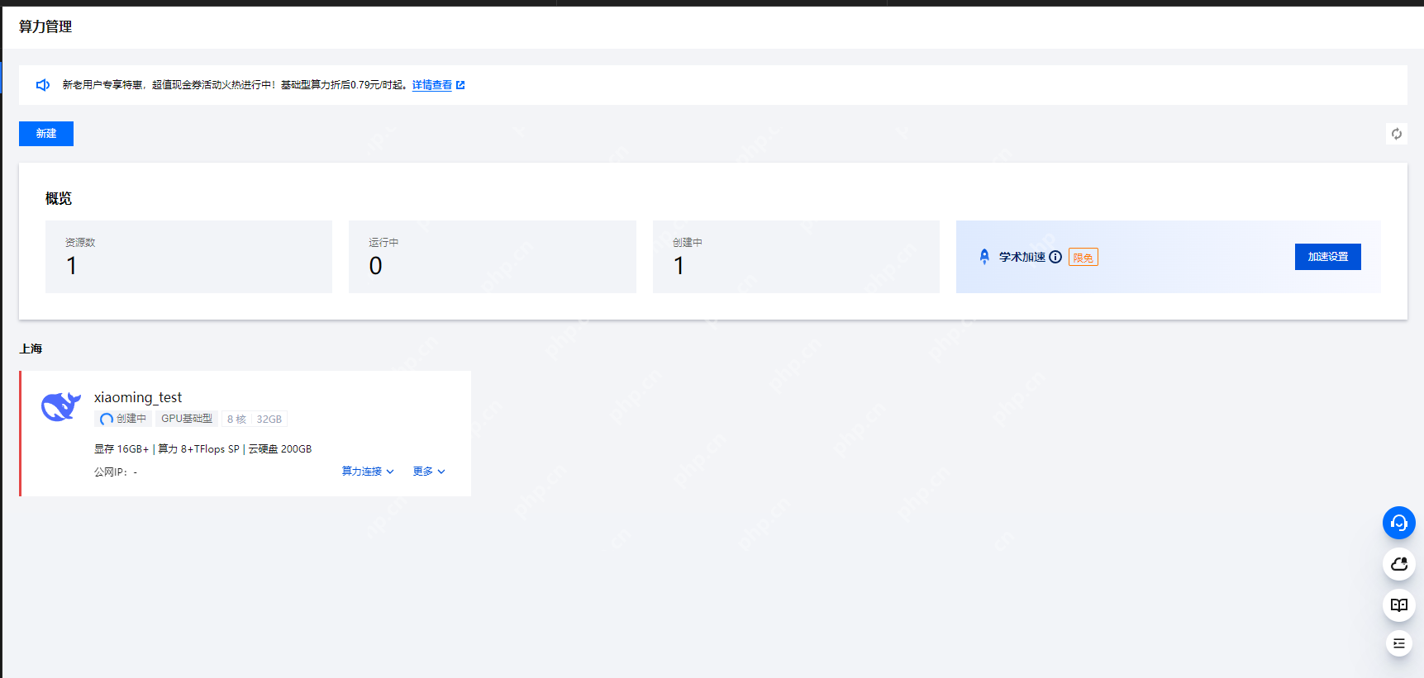Click the GPU基础型 tag

point(186,419)
